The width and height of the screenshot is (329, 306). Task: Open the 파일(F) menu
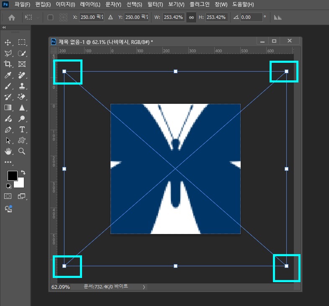tap(22, 5)
